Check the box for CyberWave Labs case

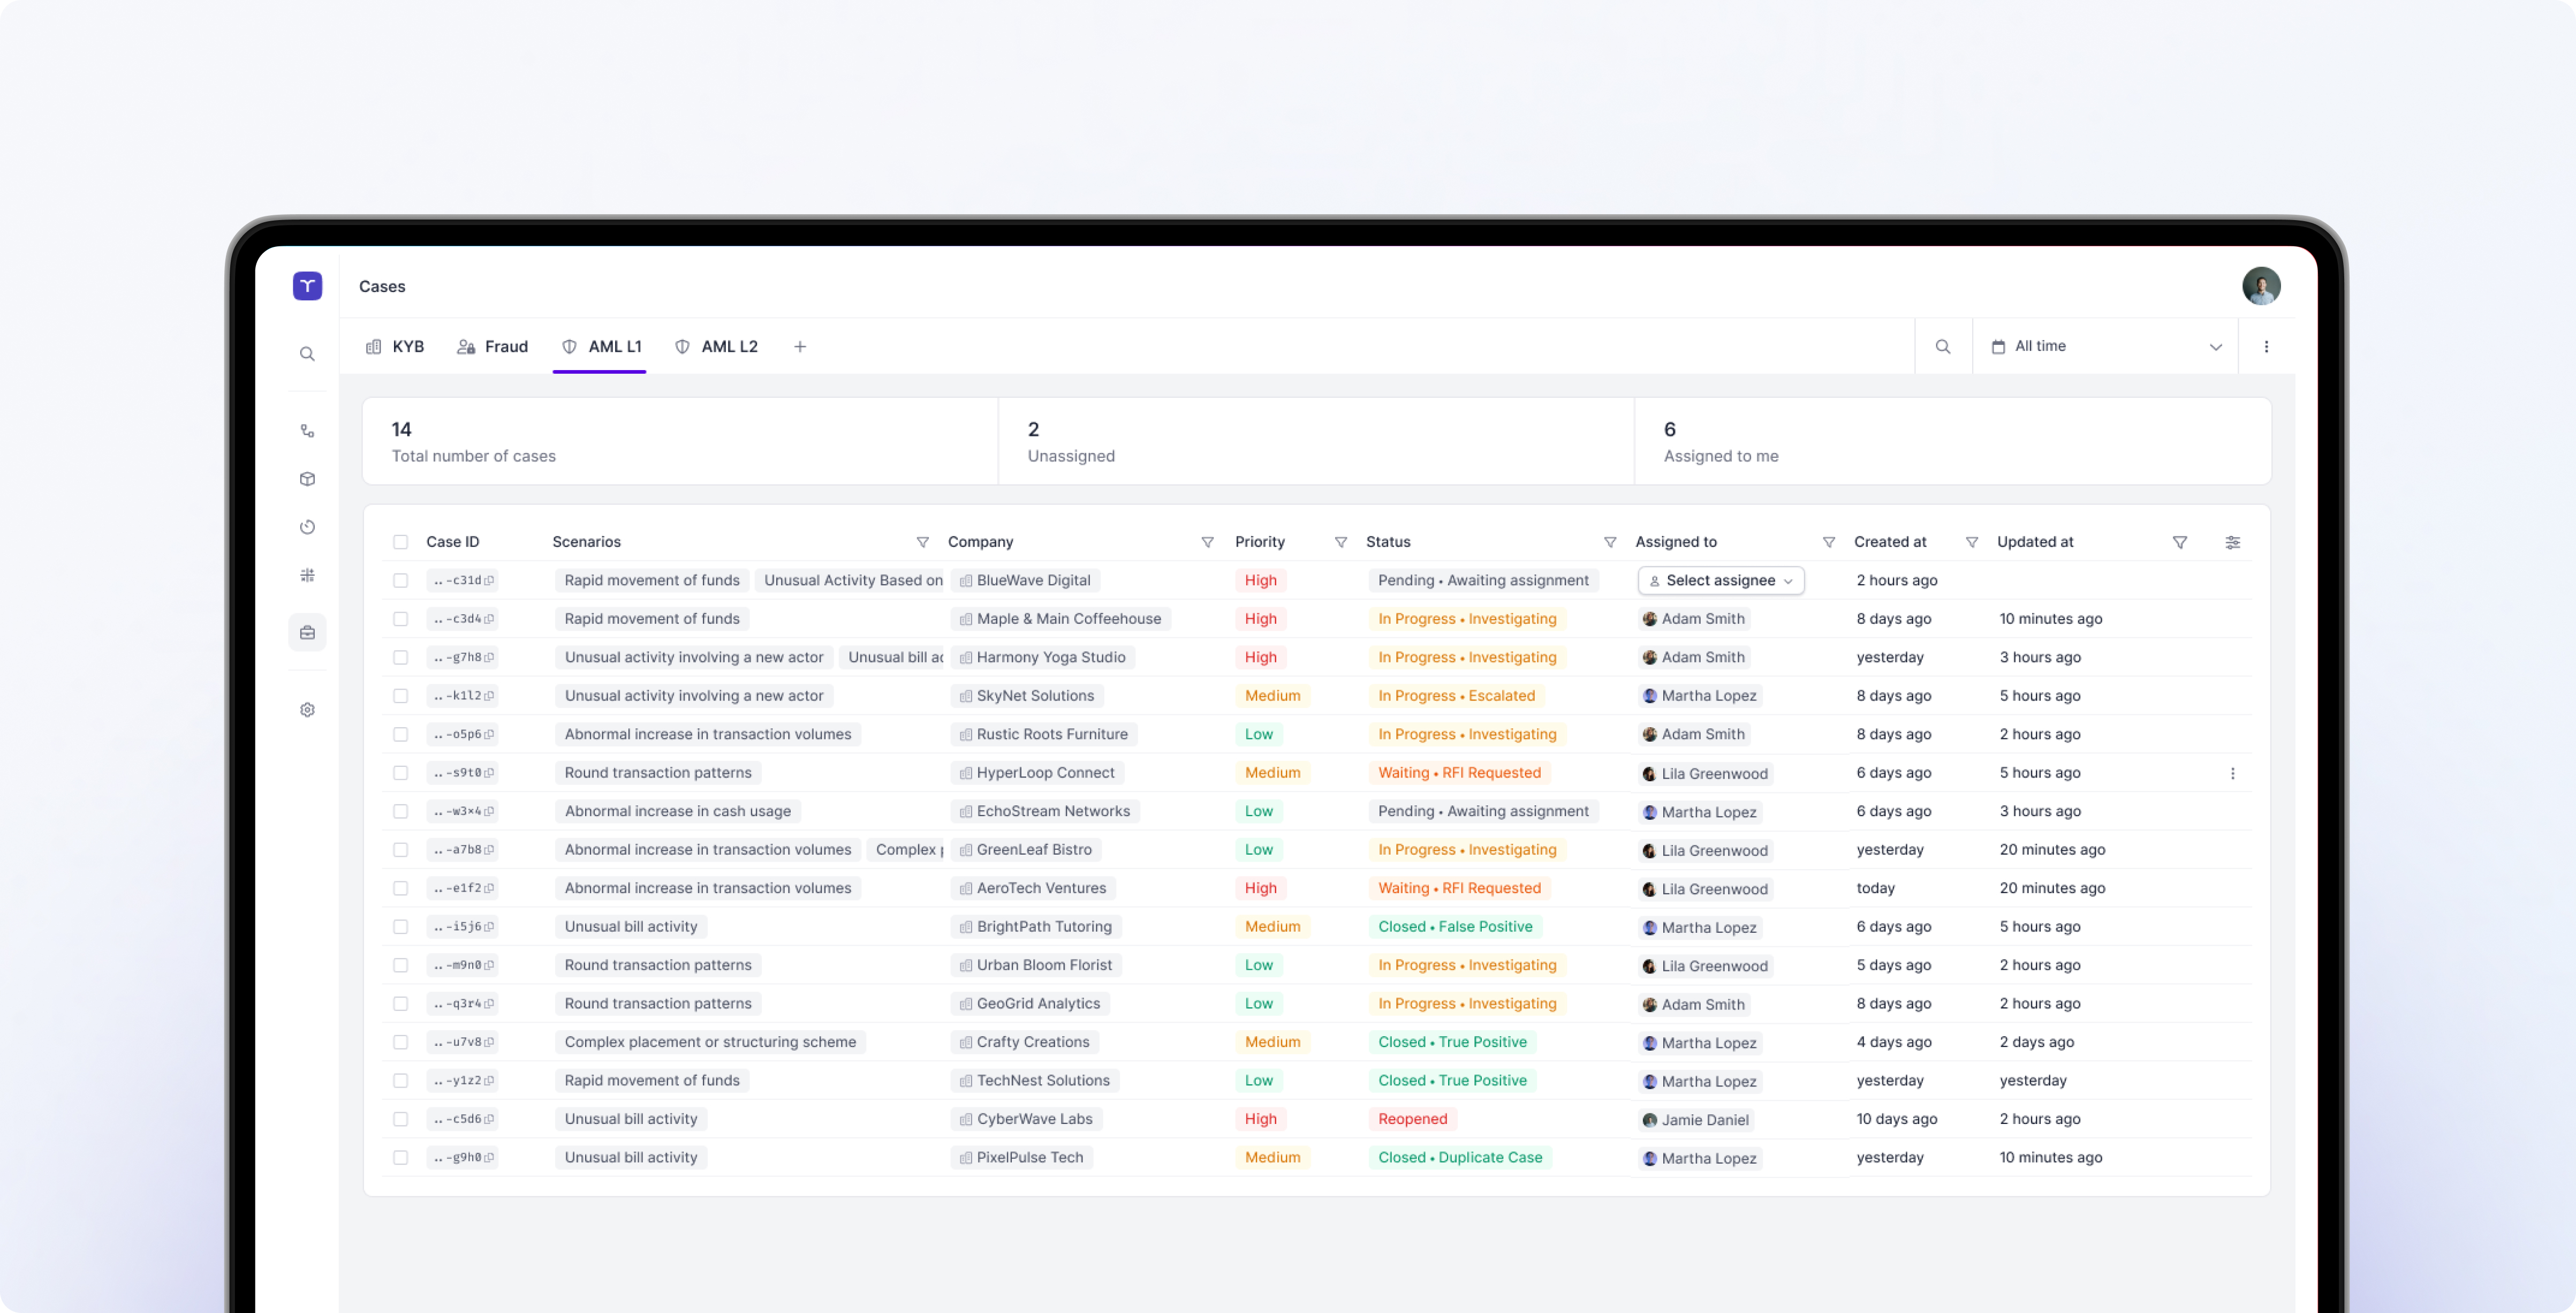coord(400,1119)
